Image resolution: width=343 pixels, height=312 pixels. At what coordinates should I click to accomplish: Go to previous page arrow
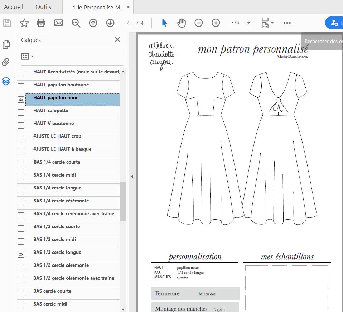93,23
